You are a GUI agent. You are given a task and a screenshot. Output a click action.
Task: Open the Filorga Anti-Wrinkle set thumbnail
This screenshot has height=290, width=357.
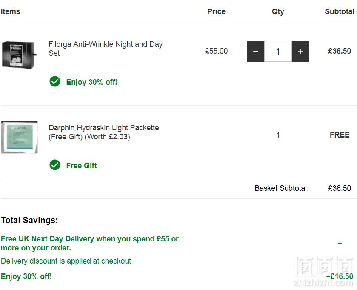click(x=19, y=55)
